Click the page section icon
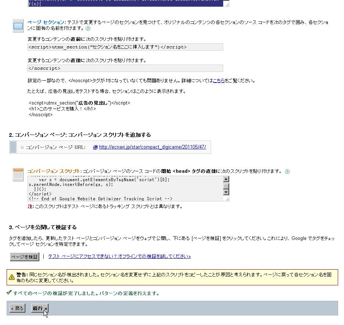 [18, 26]
